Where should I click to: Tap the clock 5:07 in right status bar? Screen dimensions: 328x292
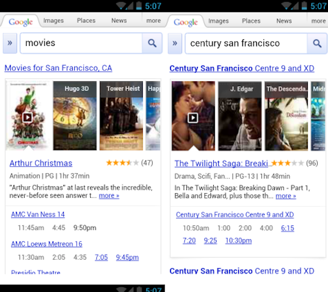318,6
